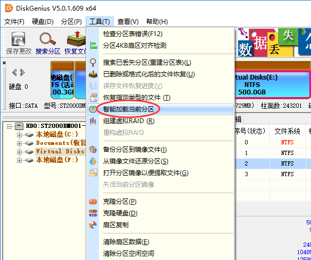Screen dimensions: 311x260
Task: Select Documents partition in the disk tree
Action: 61,143
